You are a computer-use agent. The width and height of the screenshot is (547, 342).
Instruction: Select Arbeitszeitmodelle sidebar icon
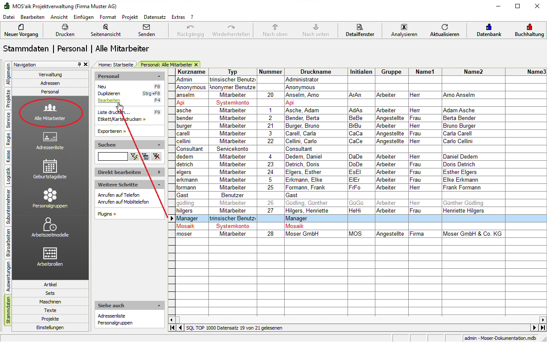tap(50, 225)
